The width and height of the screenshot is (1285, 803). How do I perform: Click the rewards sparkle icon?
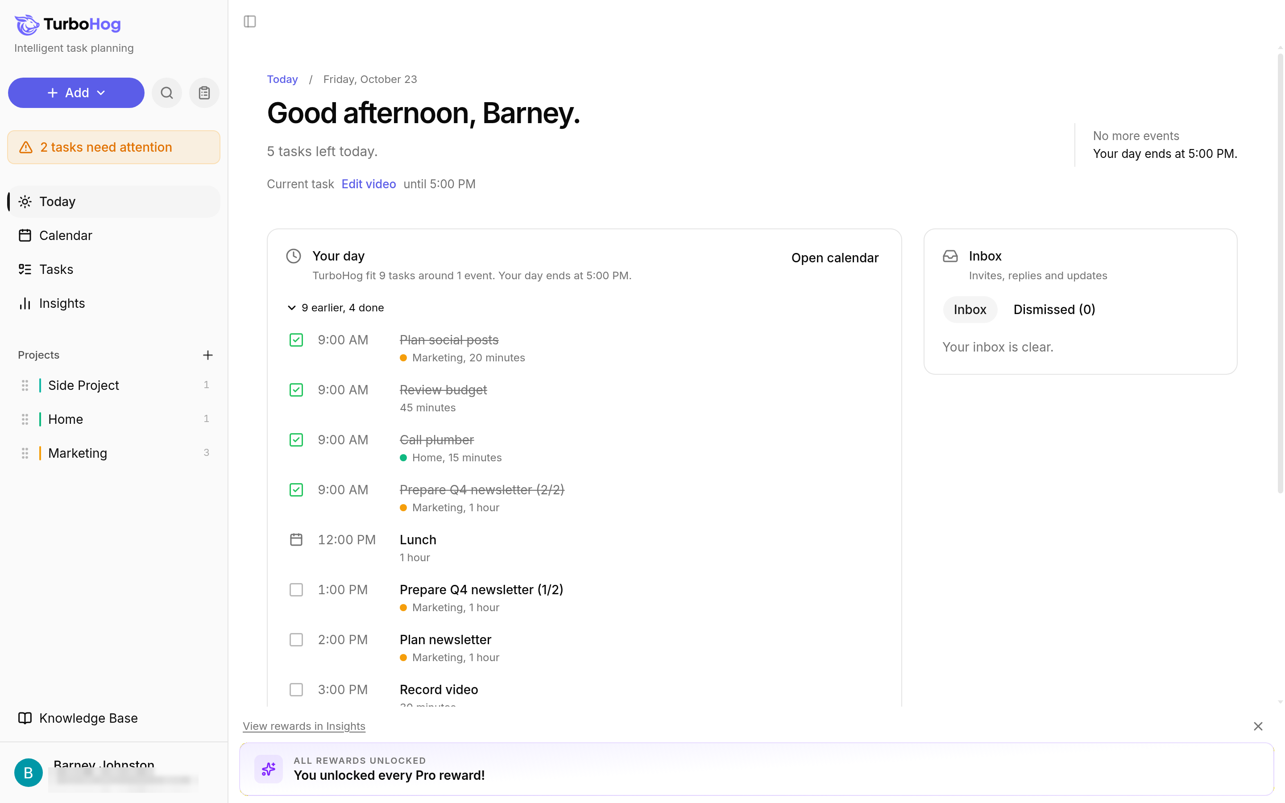tap(269, 769)
